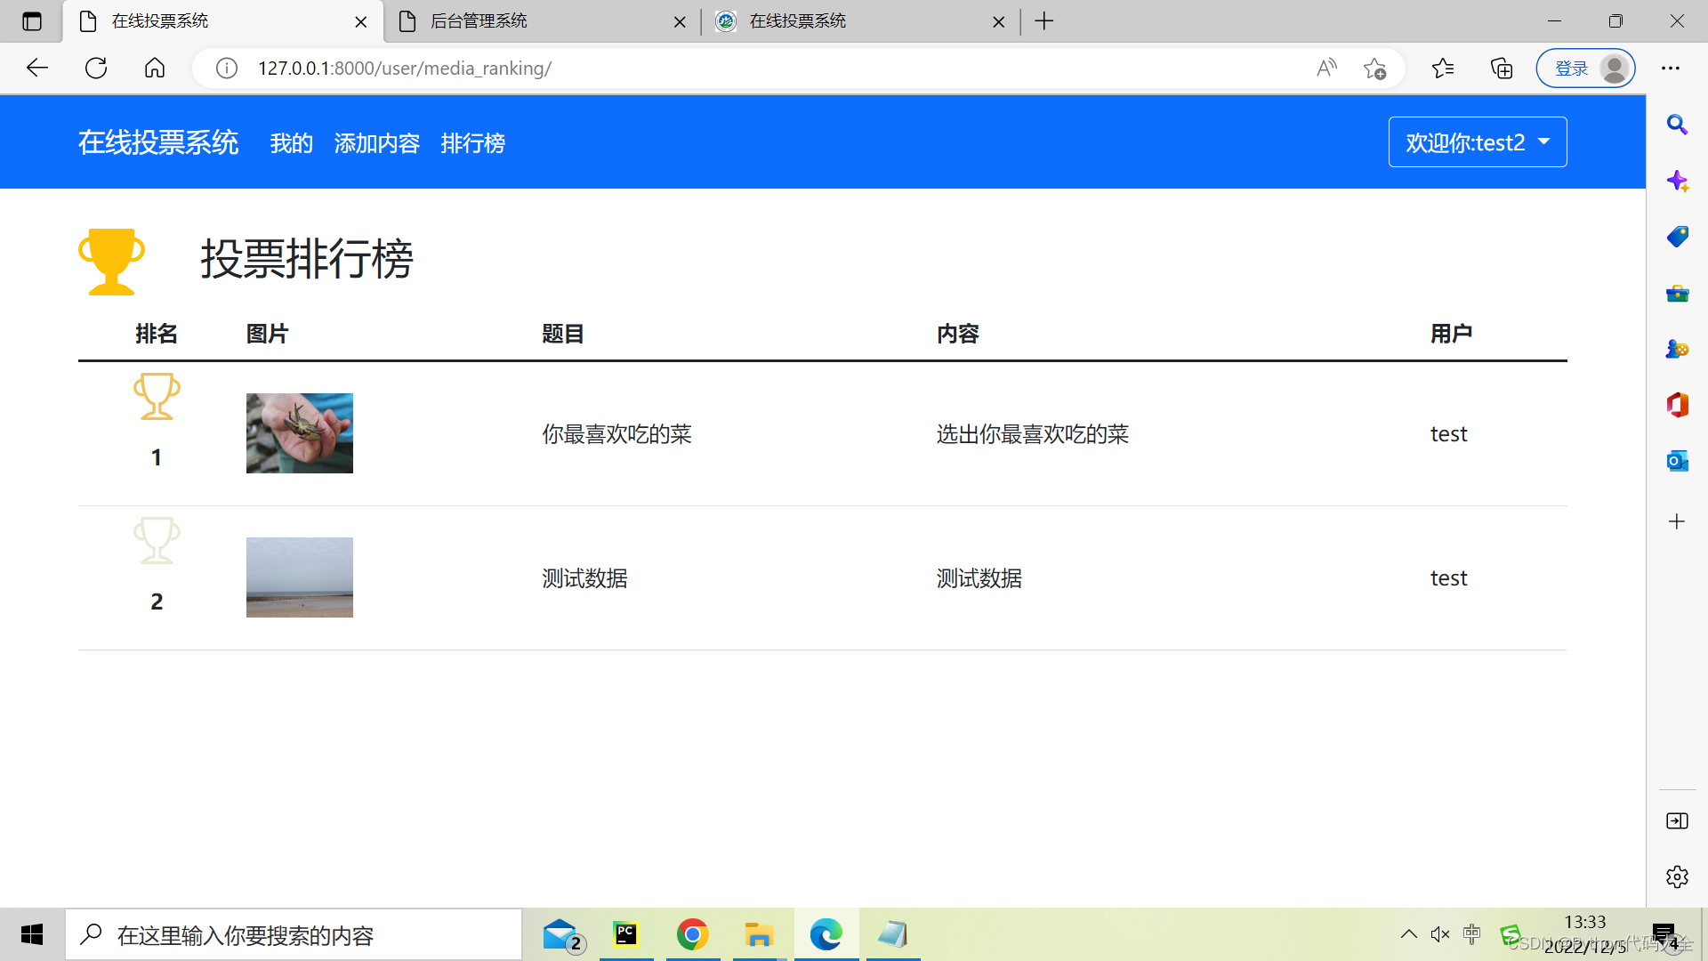
Task: Open browser Settings and more menu
Action: point(1671,68)
